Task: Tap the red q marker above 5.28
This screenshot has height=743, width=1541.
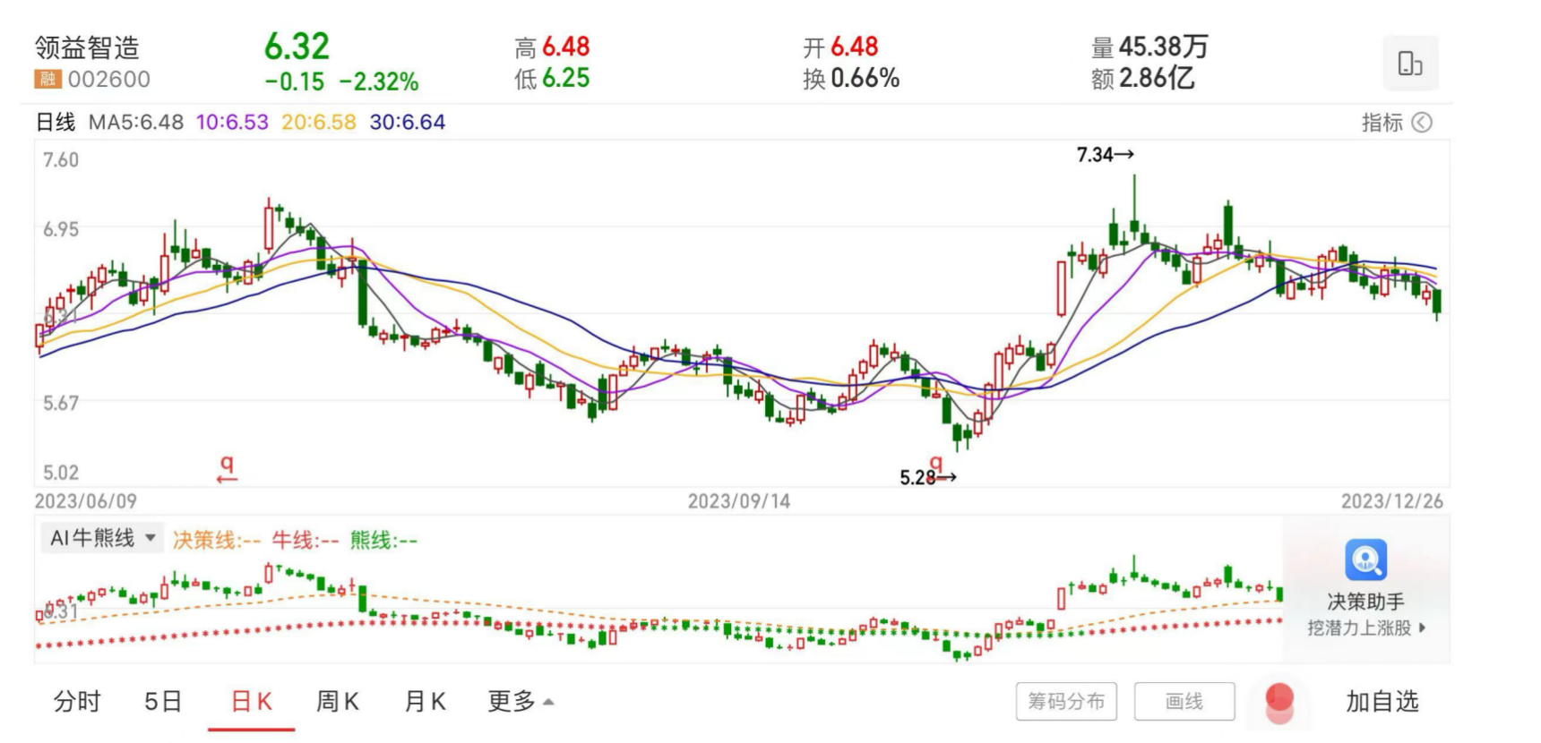Action: click(937, 464)
